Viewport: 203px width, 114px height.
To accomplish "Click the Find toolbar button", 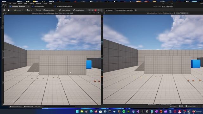I will tap(38, 10).
